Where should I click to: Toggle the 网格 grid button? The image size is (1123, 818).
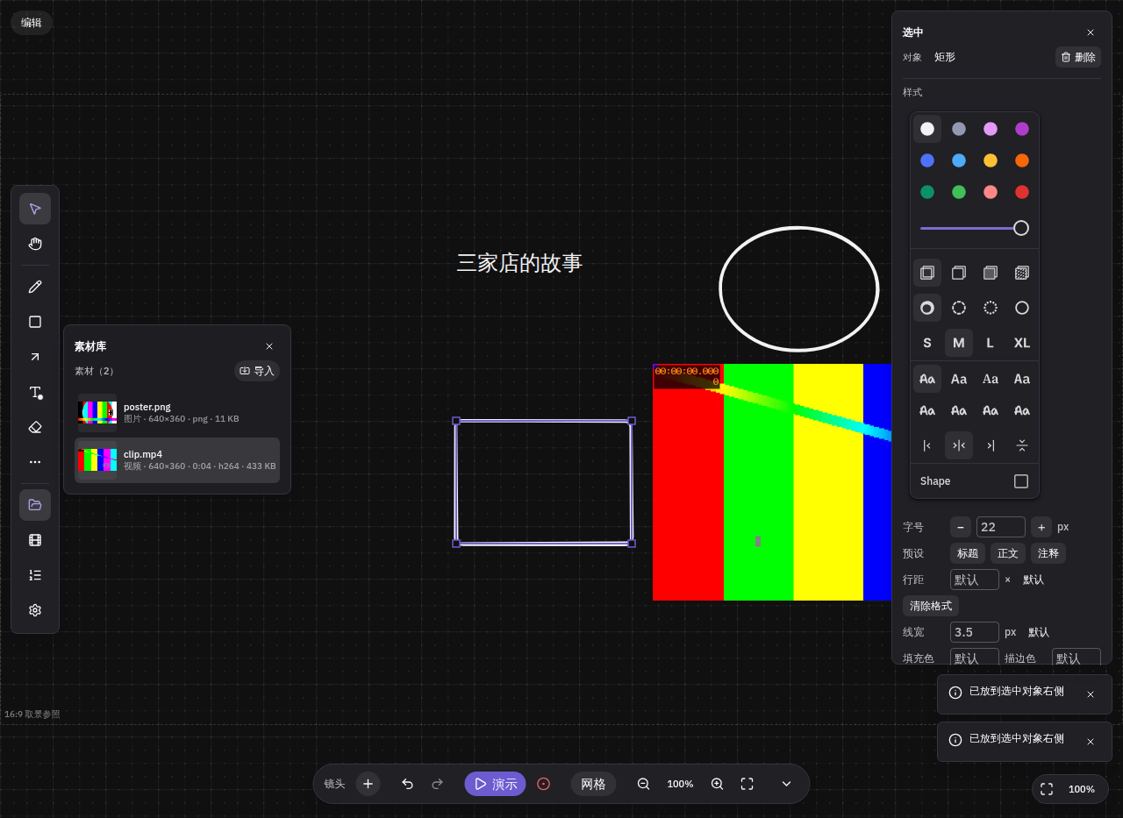coord(593,784)
